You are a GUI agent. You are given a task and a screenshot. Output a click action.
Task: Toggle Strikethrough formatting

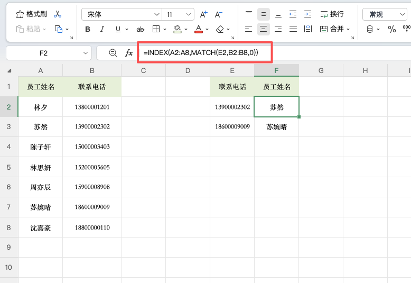click(x=140, y=29)
